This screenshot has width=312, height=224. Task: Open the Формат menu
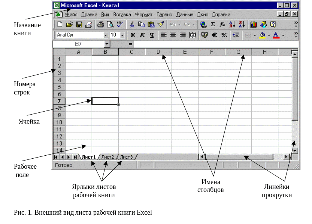coord(144,15)
